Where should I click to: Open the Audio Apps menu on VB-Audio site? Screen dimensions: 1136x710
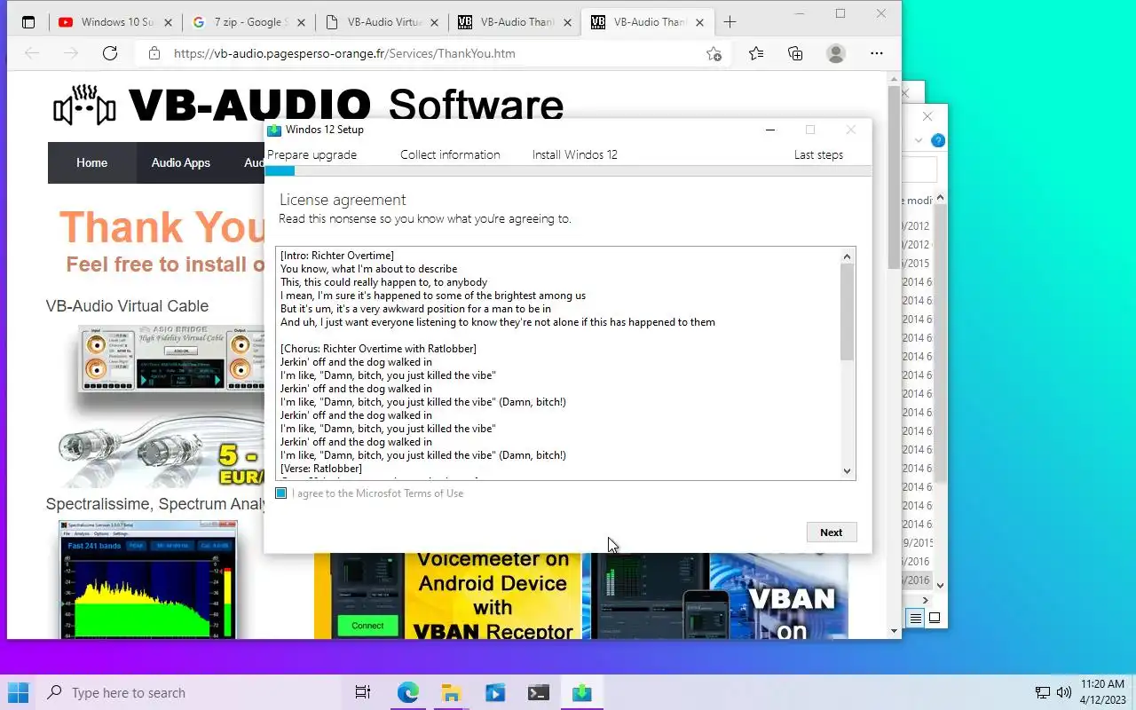point(181,162)
